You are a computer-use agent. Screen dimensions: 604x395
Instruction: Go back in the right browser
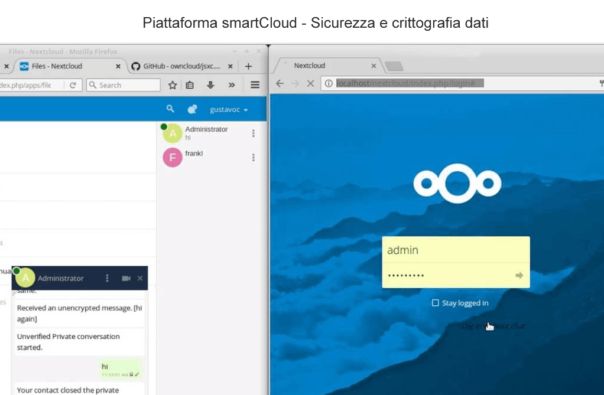click(280, 83)
